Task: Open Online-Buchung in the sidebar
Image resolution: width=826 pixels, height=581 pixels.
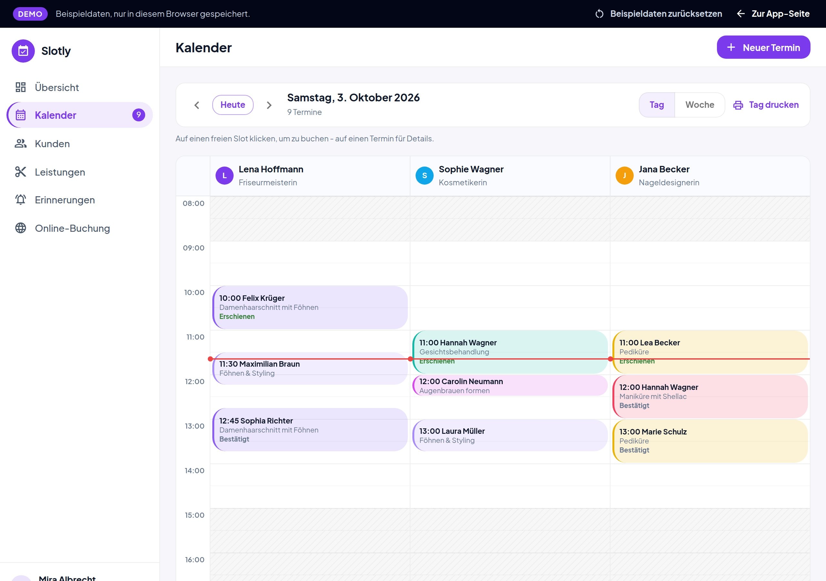Action: 79,228
